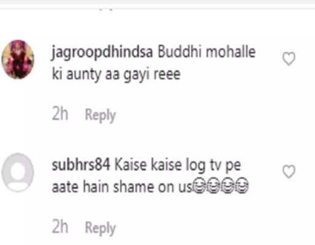Reply to subhrs84's comment

(x=101, y=228)
